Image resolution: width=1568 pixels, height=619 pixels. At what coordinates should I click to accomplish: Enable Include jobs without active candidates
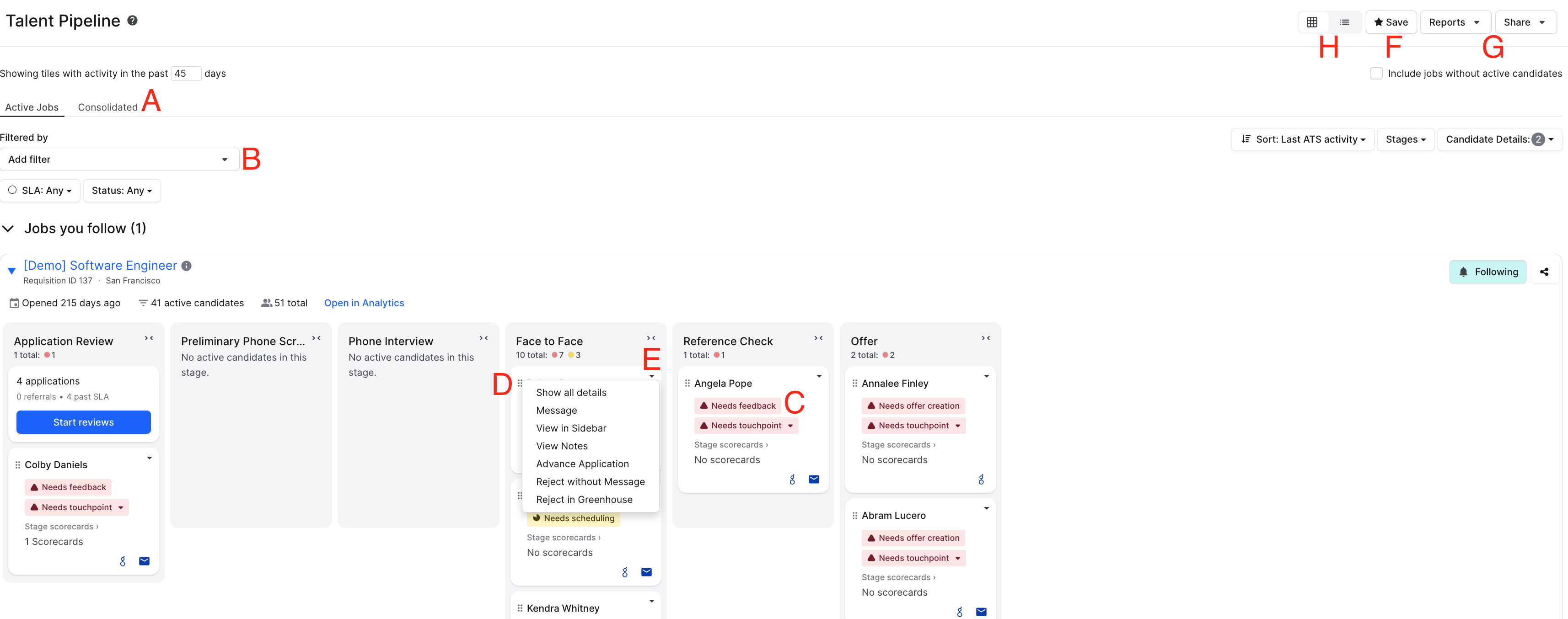pos(1376,74)
